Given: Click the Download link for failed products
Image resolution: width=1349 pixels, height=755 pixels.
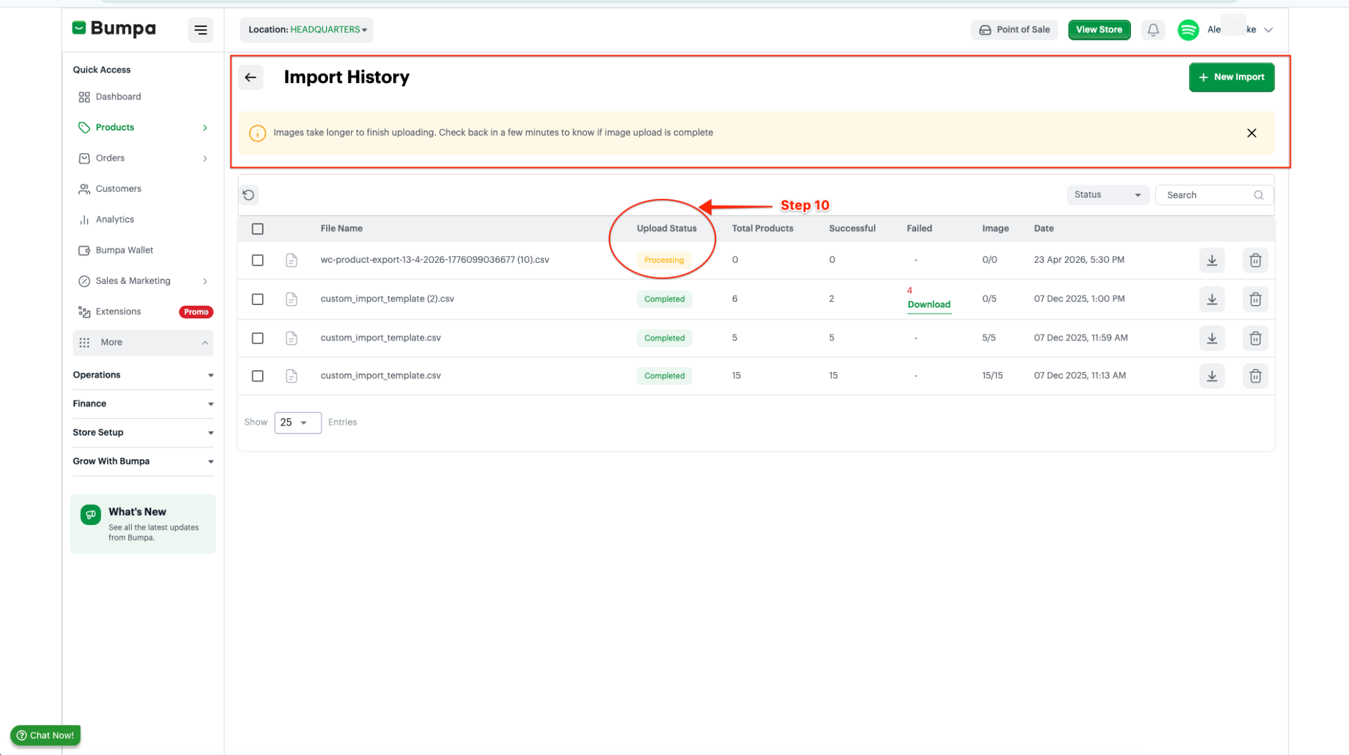Looking at the screenshot, I should (928, 304).
